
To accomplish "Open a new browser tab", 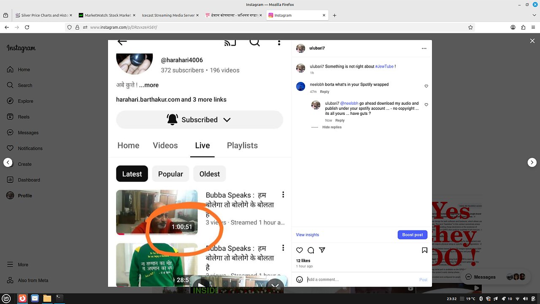I will point(335,15).
